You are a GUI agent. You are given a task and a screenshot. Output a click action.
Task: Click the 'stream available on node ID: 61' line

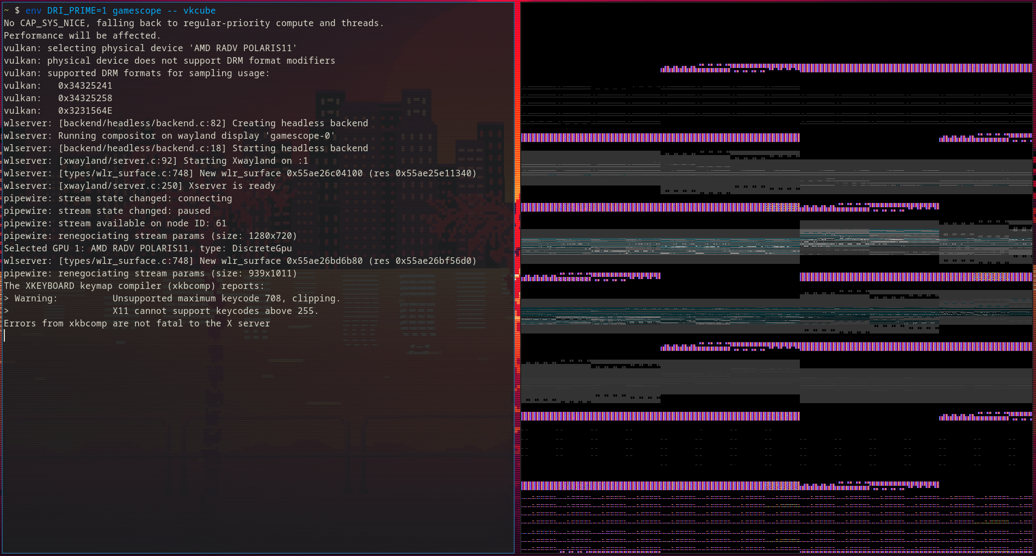coord(115,224)
